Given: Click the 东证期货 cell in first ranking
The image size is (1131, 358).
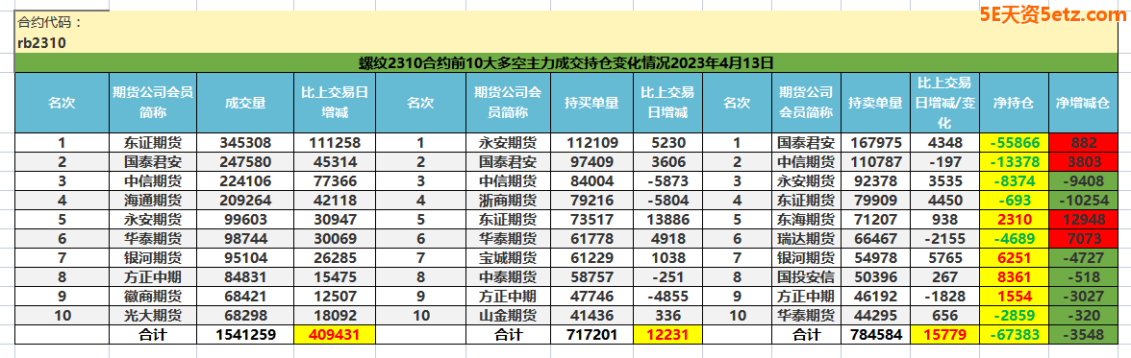Looking at the screenshot, I should (153, 143).
